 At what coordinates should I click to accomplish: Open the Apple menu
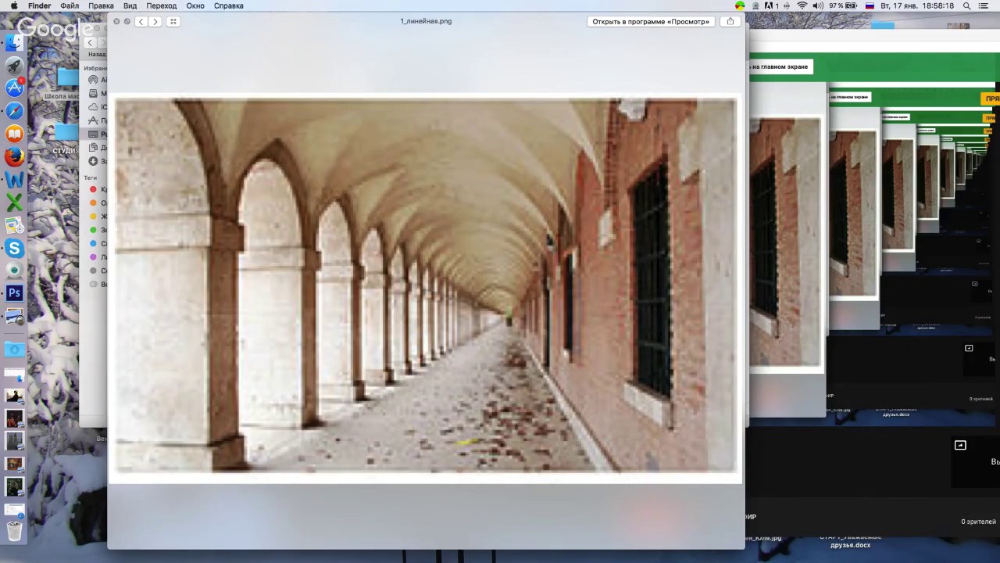13,5
